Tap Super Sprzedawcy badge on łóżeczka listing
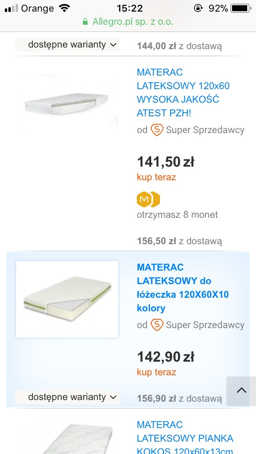Viewport: 256px width, 454px height. [157, 325]
